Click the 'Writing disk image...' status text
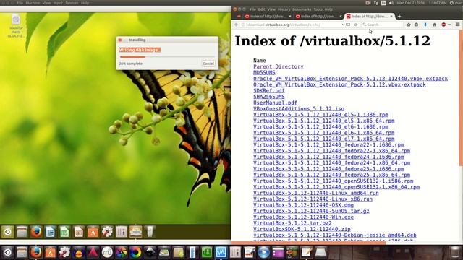 pos(140,50)
